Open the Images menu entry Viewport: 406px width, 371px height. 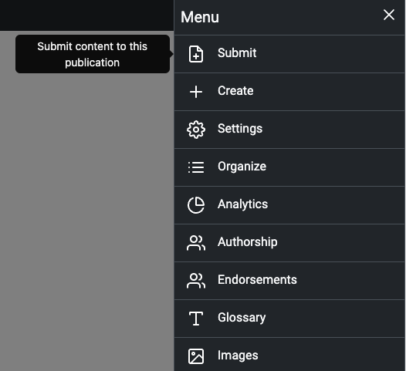pyautogui.click(x=289, y=355)
